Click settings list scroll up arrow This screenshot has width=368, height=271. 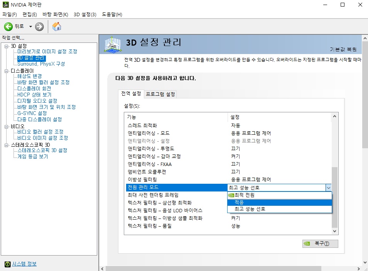tap(335, 117)
